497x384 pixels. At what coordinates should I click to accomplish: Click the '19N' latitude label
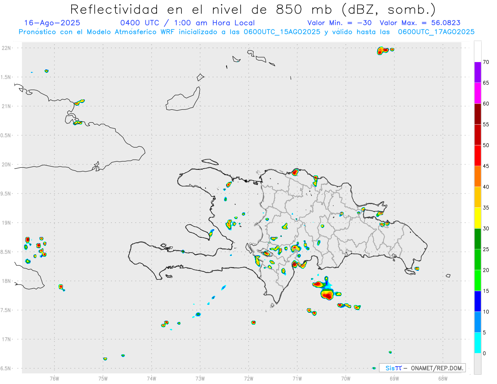click(7, 223)
